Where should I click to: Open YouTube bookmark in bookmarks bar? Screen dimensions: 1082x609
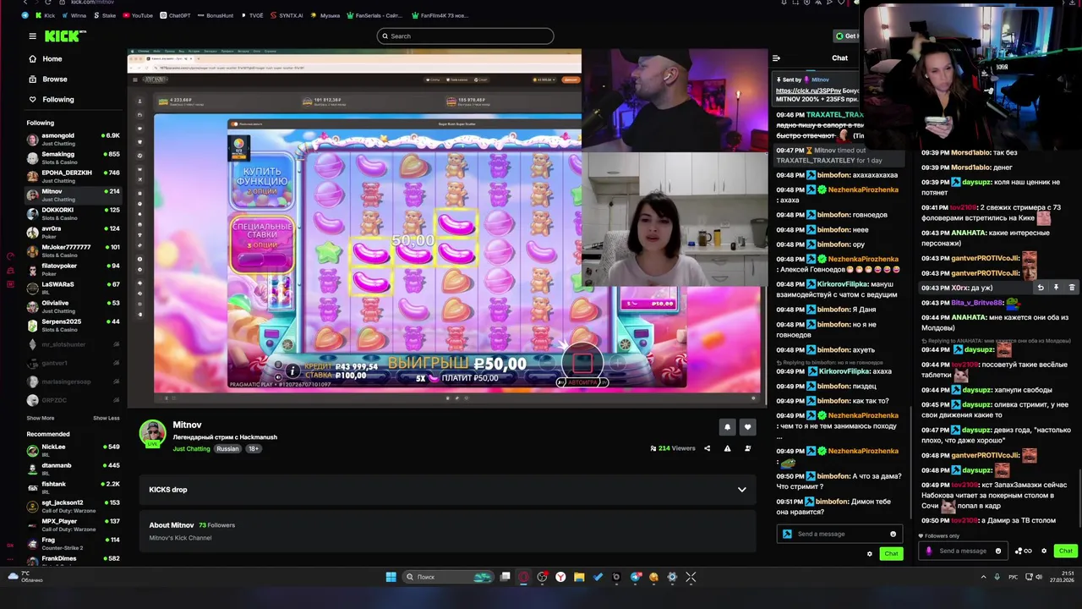138,15
